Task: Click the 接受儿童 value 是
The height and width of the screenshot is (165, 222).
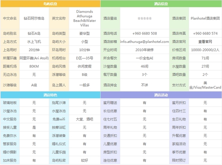Action: (x=34, y=127)
